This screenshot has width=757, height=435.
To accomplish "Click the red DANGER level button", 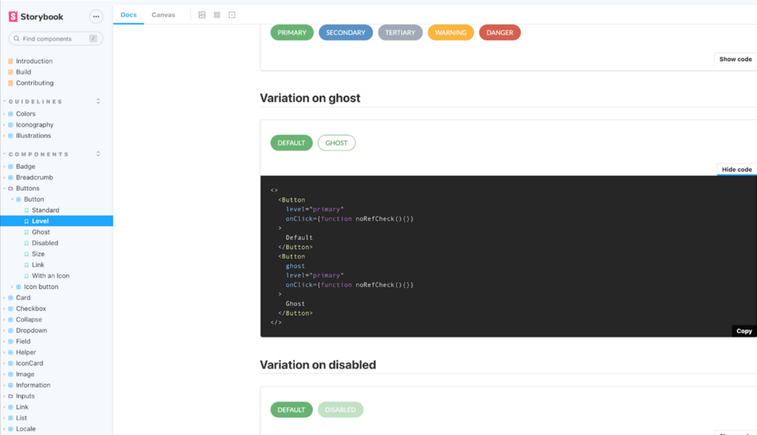I will tap(500, 33).
